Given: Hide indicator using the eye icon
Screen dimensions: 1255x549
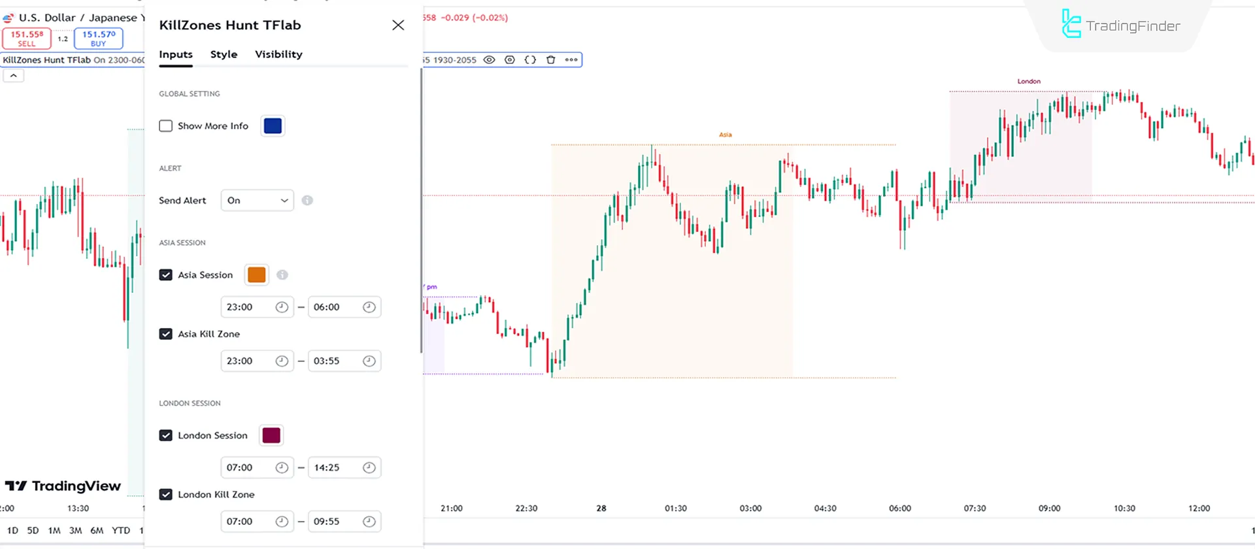Looking at the screenshot, I should point(489,60).
